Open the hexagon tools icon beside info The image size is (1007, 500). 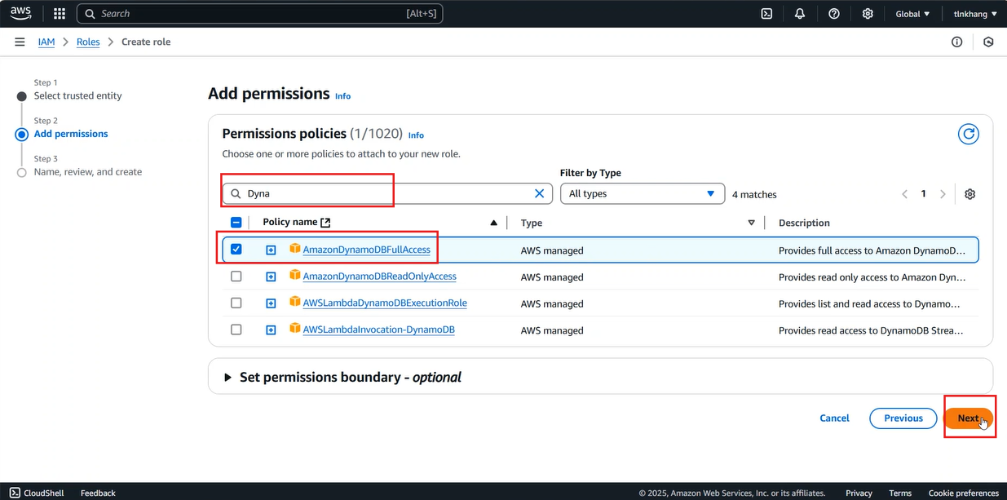point(988,42)
